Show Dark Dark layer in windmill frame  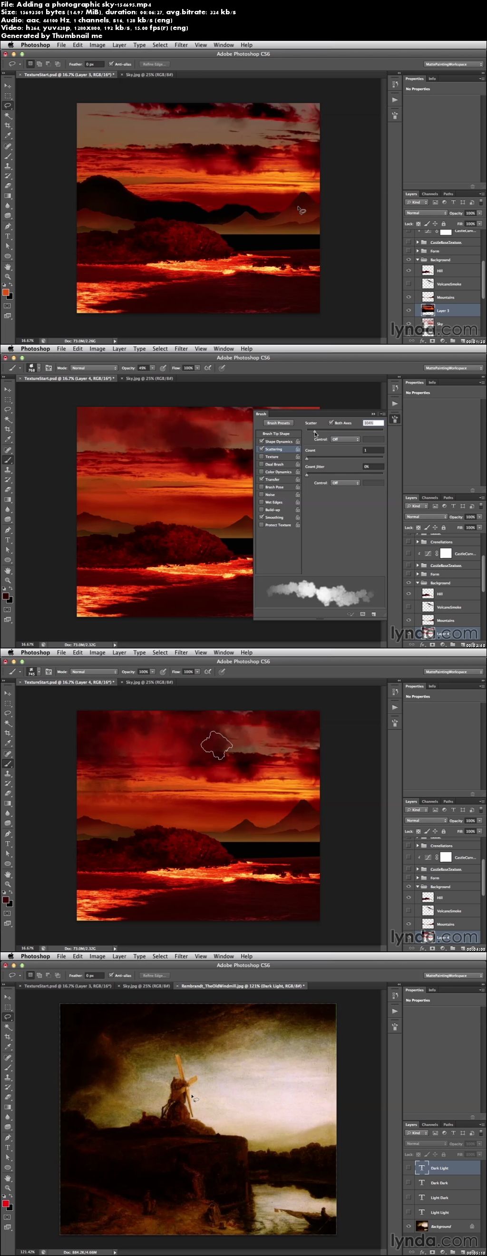click(409, 1183)
